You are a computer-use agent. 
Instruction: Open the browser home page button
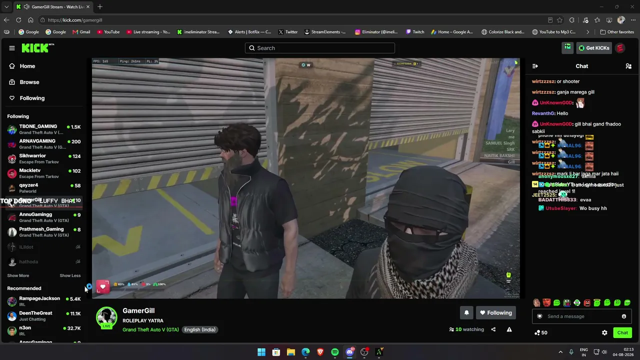(30, 20)
